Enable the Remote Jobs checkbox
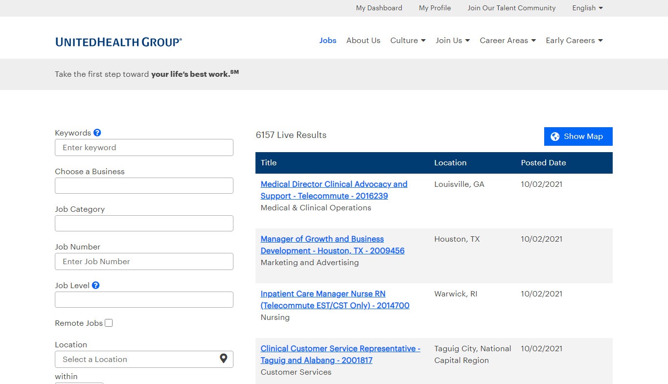The height and width of the screenshot is (384, 668). (x=109, y=323)
